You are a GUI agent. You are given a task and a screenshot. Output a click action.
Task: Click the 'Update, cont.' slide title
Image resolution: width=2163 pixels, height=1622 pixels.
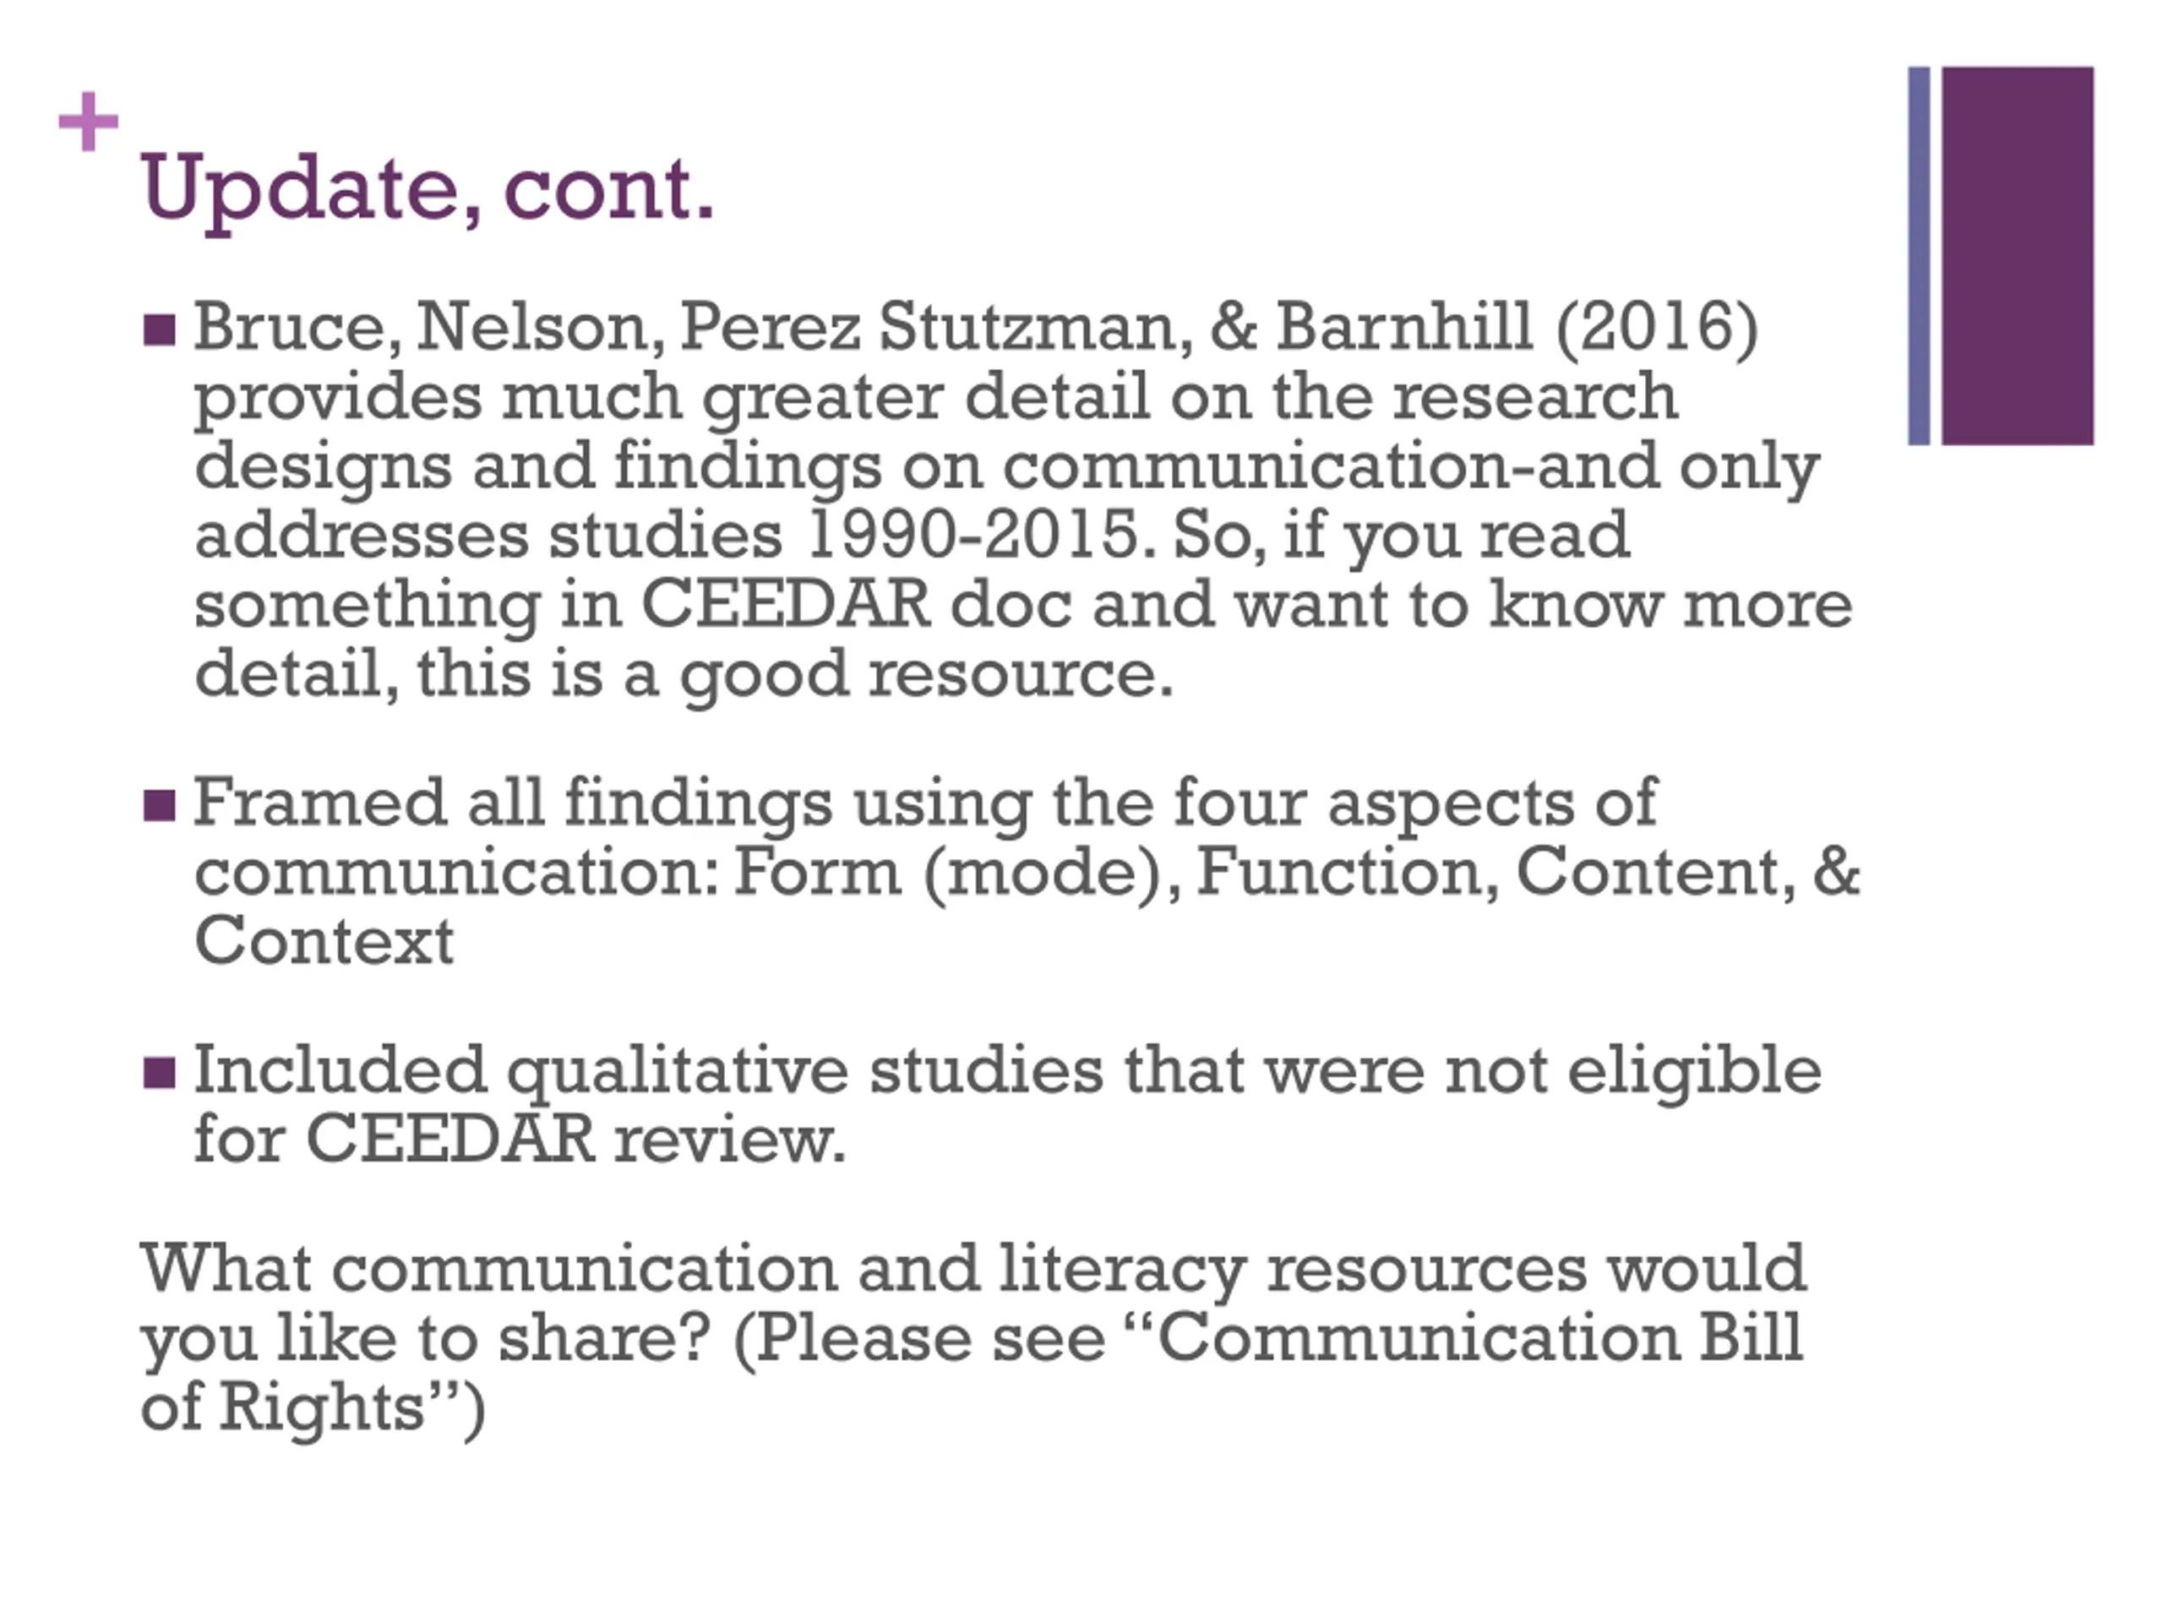coord(428,188)
